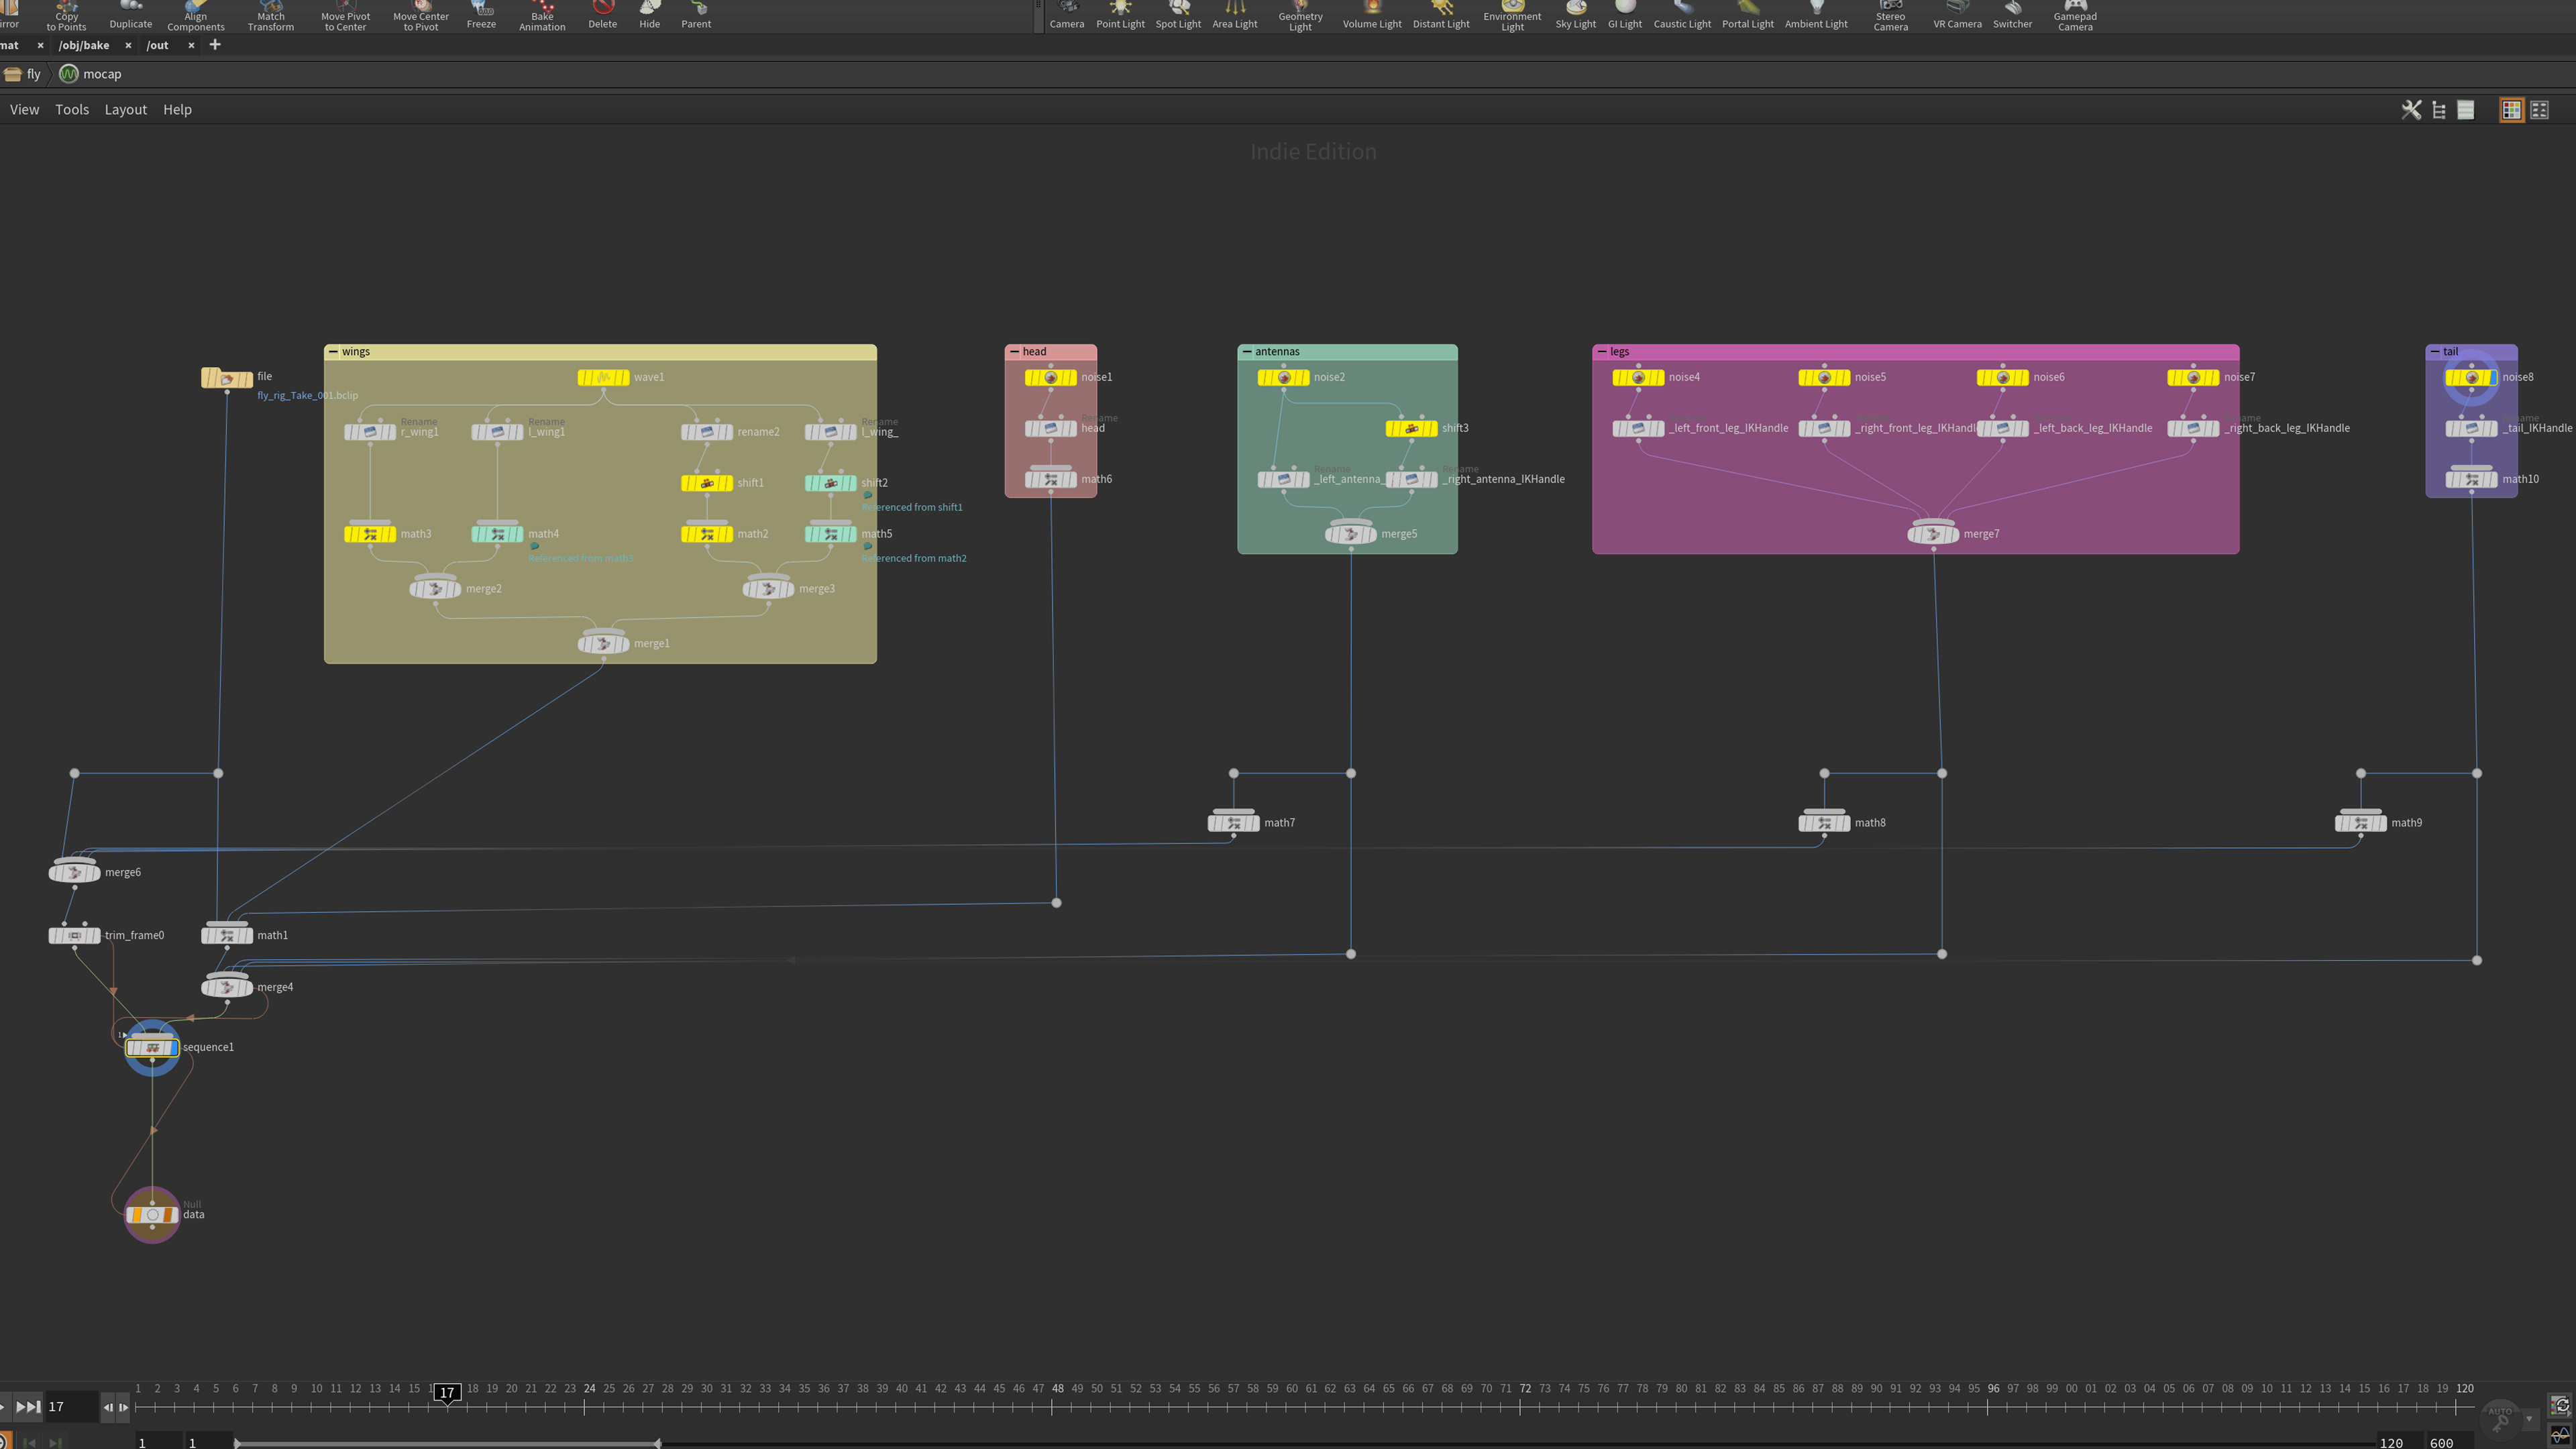The image size is (2576, 1449).
Task: Open the Layout menu
Action: point(125,110)
